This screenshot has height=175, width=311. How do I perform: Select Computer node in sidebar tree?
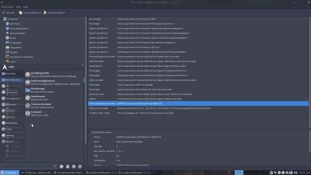pos(11,19)
